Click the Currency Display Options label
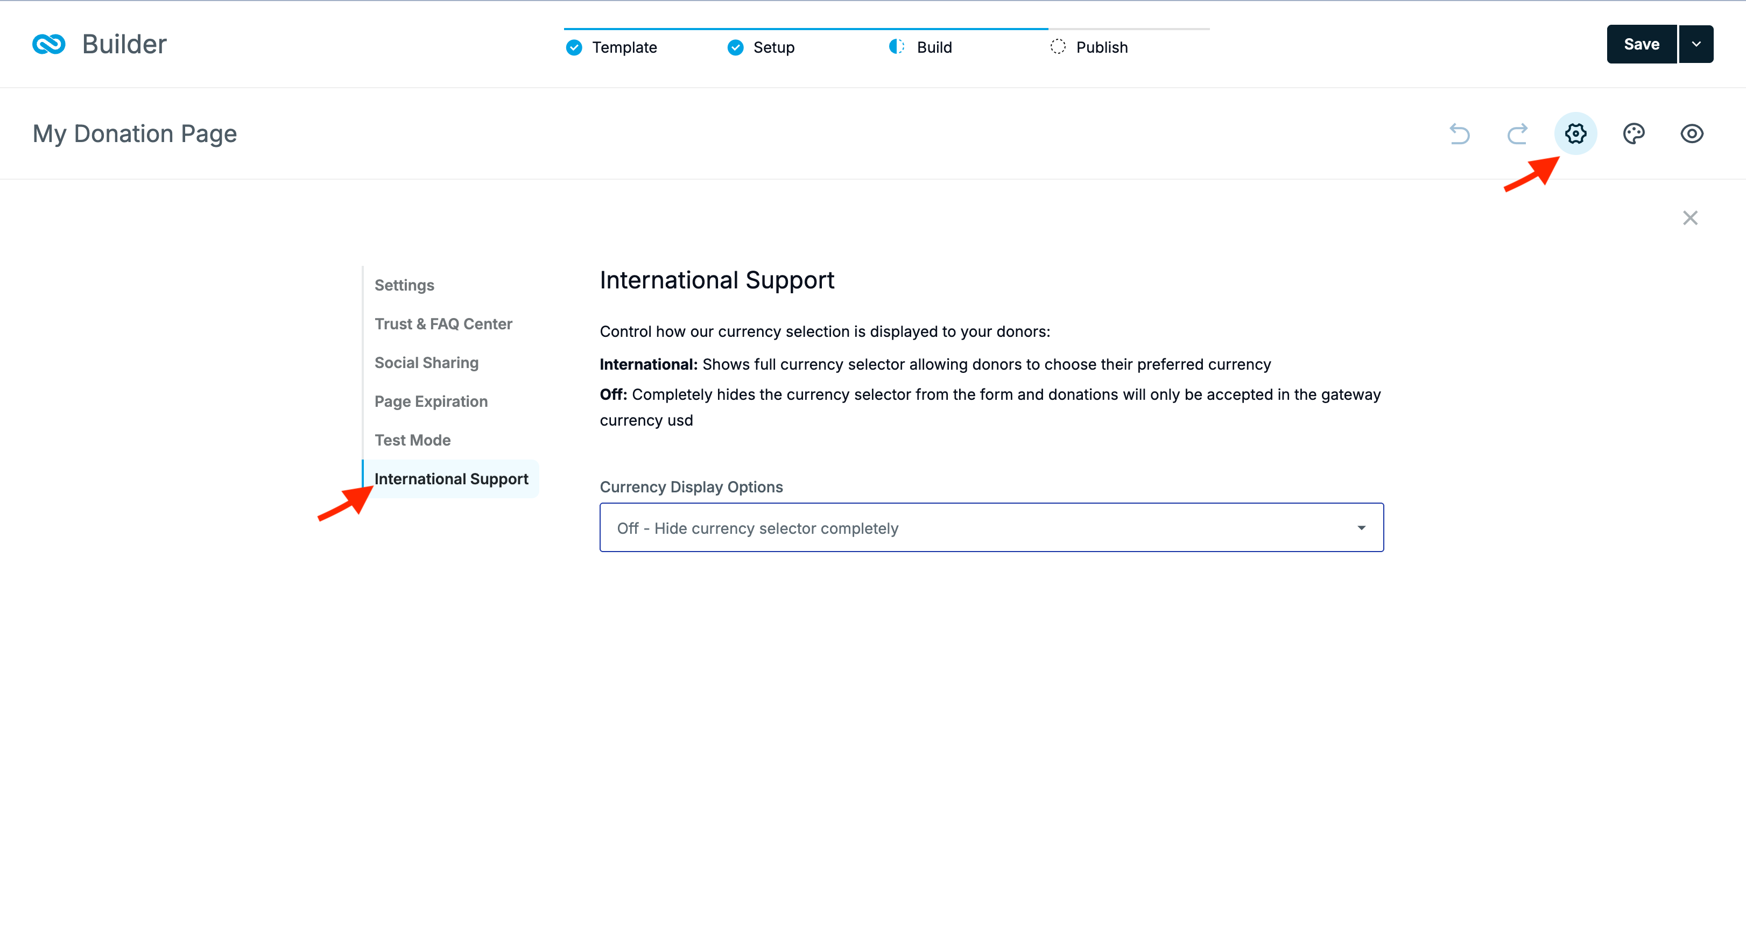This screenshot has width=1746, height=932. click(692, 488)
